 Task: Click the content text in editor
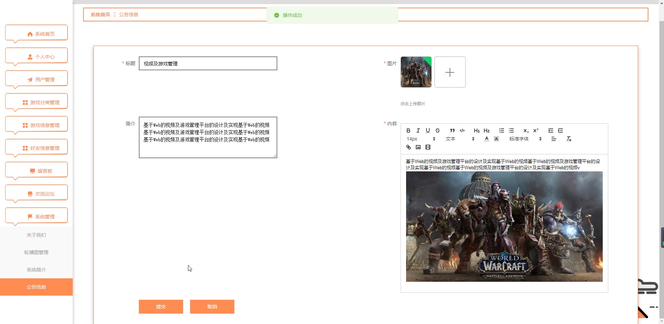(503, 164)
